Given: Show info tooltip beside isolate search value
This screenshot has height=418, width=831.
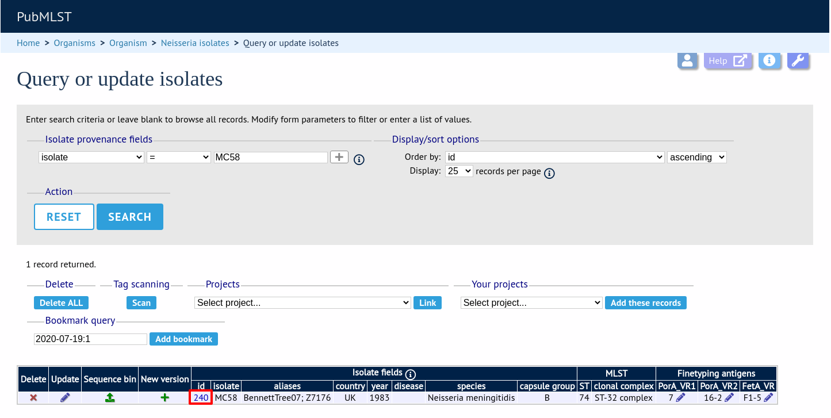Looking at the screenshot, I should pos(359,160).
